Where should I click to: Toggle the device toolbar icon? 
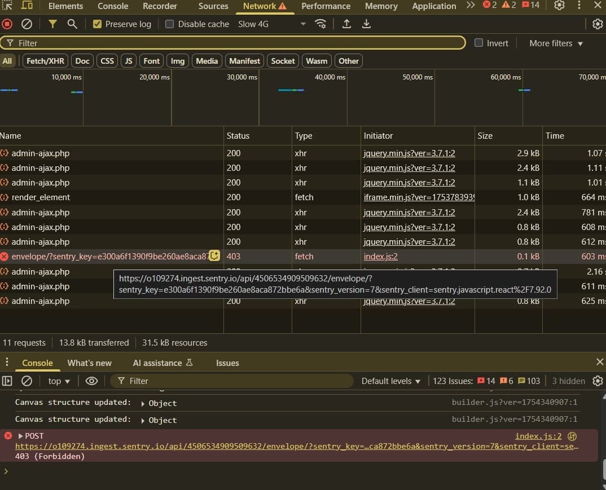click(27, 6)
